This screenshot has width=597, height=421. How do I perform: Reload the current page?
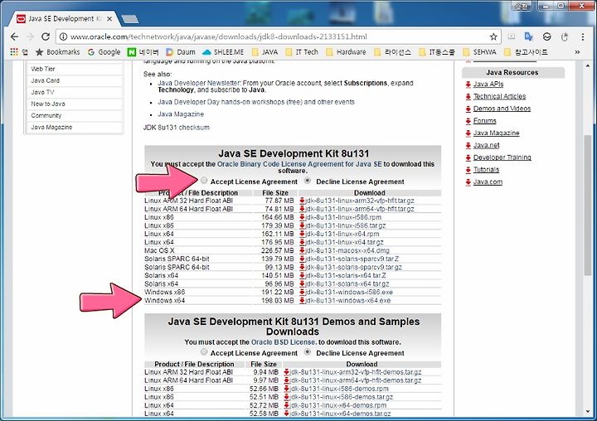[x=46, y=36]
